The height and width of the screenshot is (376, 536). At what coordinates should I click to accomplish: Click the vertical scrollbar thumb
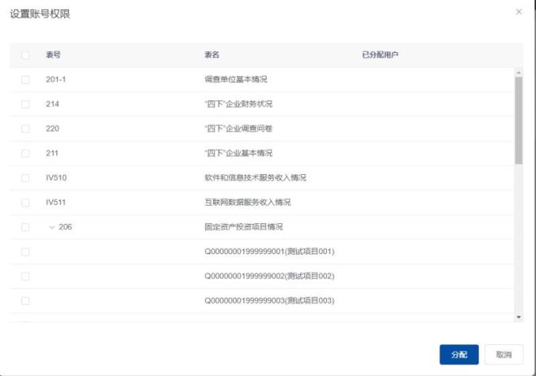(x=519, y=119)
